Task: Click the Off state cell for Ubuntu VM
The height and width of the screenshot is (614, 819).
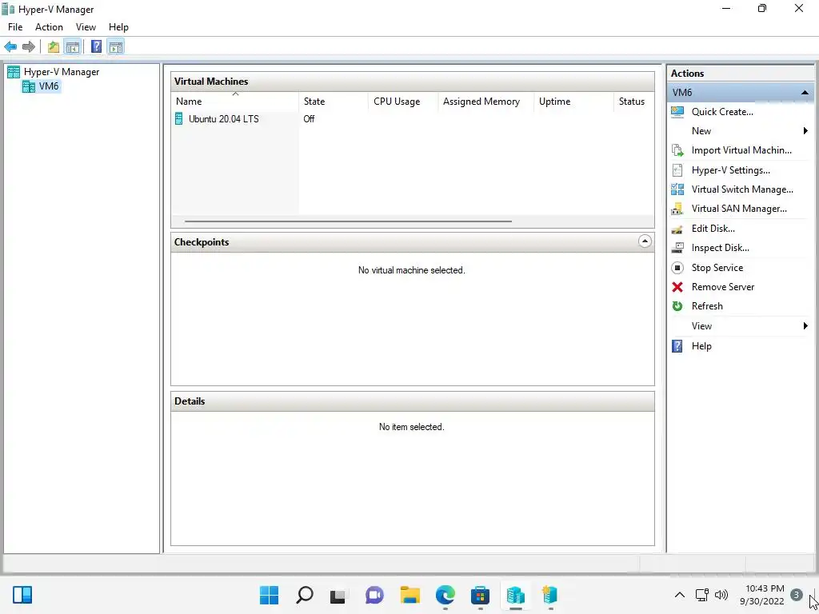Action: (310, 119)
